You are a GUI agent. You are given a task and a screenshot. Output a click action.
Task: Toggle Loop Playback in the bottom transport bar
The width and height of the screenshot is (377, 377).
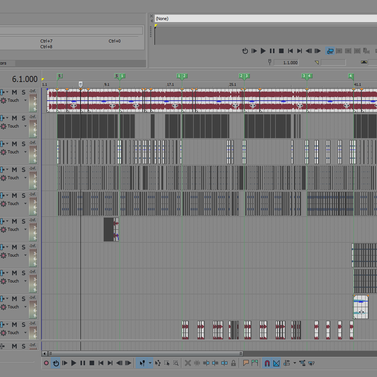[56, 363]
